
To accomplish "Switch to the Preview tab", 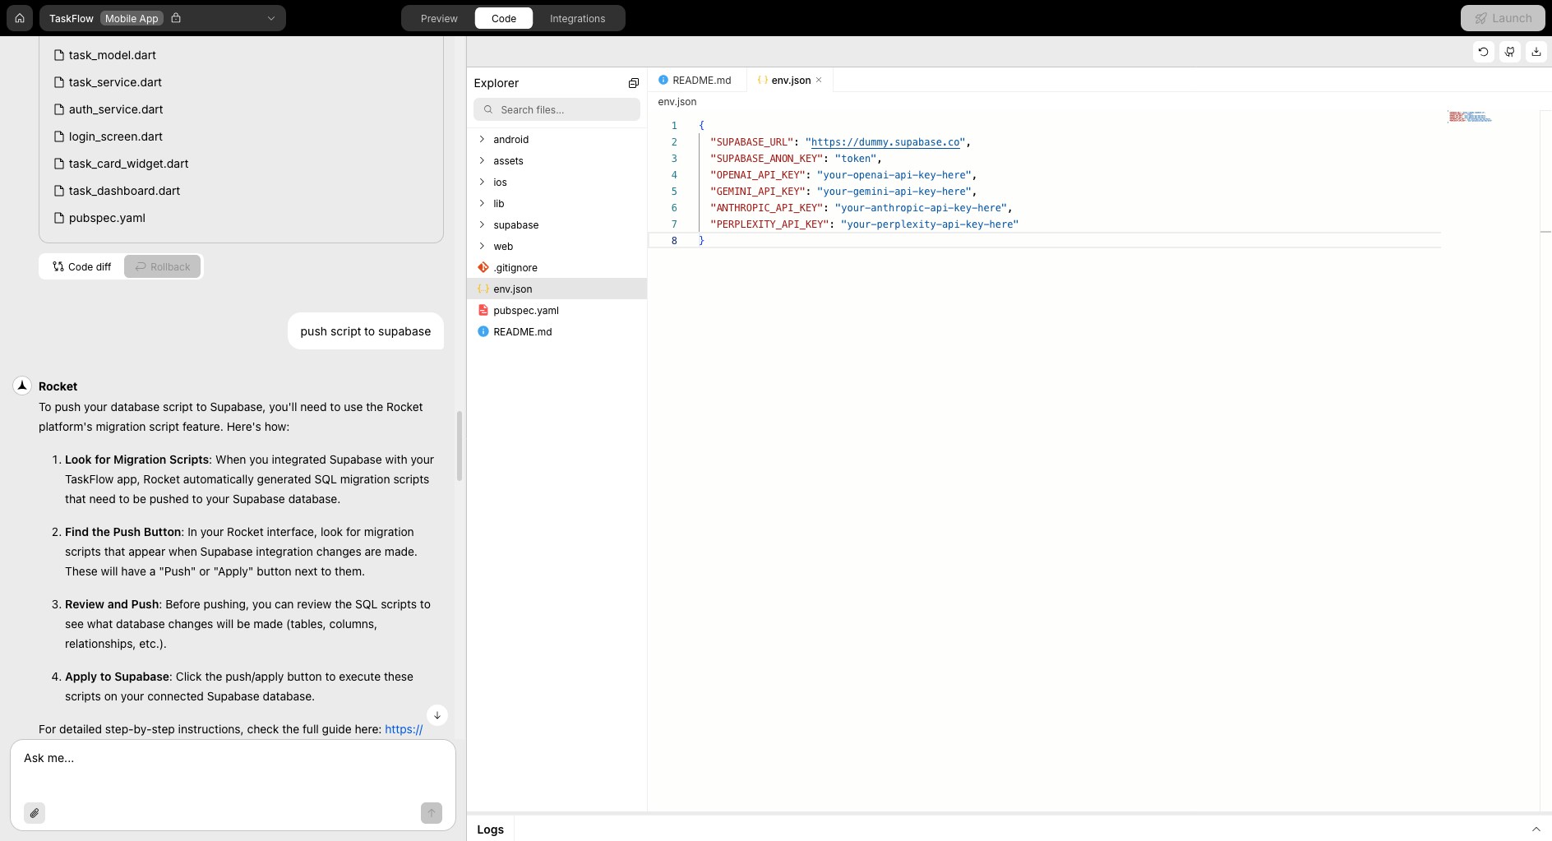I will point(438,18).
